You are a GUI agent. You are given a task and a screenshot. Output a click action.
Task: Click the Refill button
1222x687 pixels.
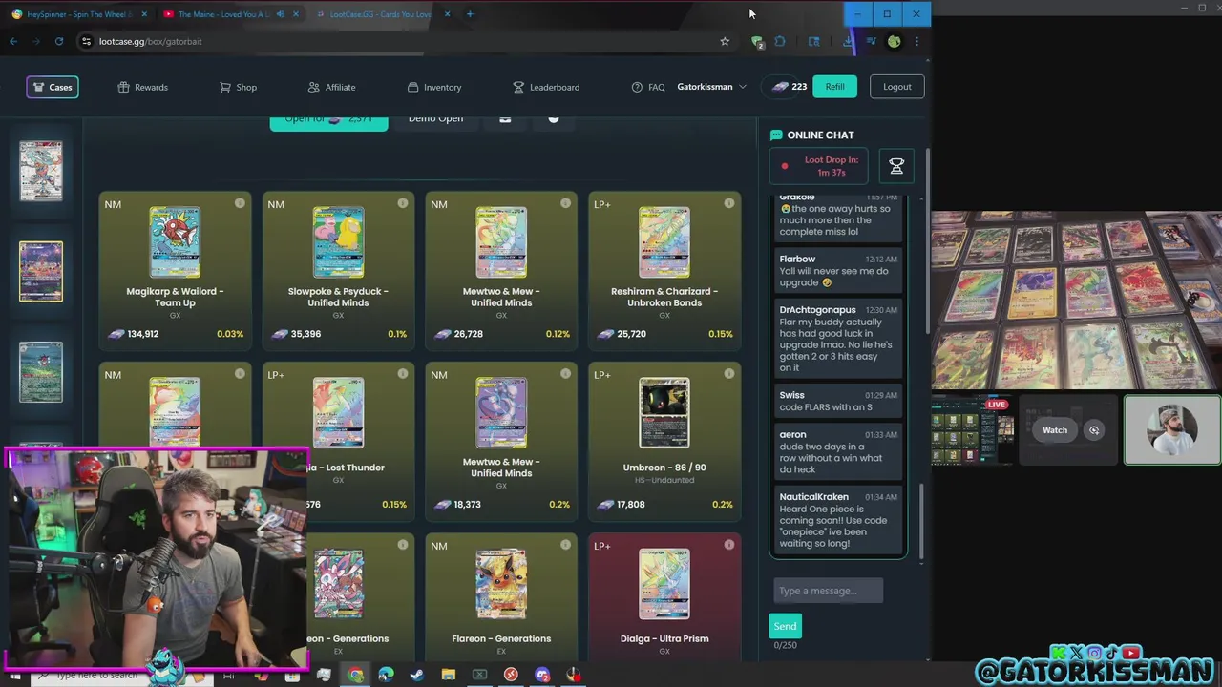834,87
